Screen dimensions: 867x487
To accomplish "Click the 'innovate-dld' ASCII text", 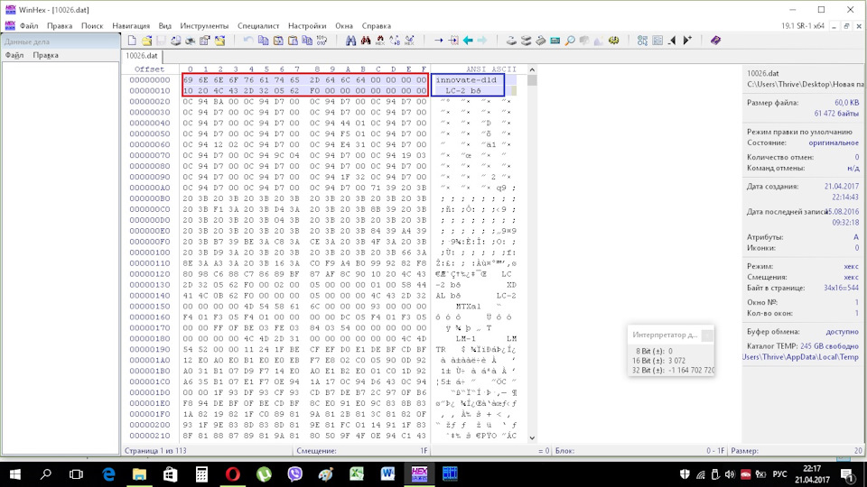I will point(466,80).
